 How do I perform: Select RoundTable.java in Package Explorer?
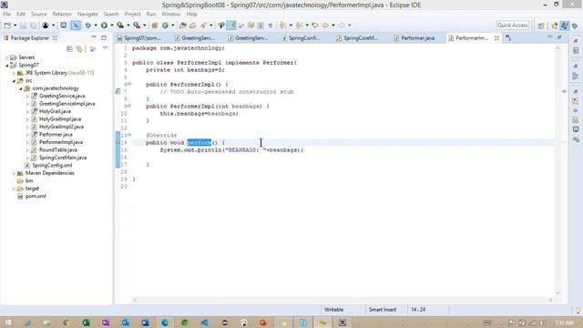(x=58, y=149)
